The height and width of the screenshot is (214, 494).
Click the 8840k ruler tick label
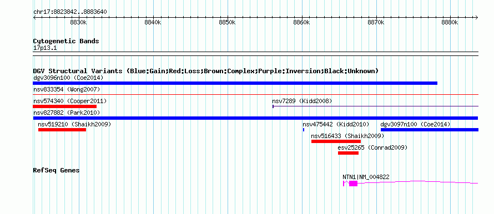coord(153,23)
